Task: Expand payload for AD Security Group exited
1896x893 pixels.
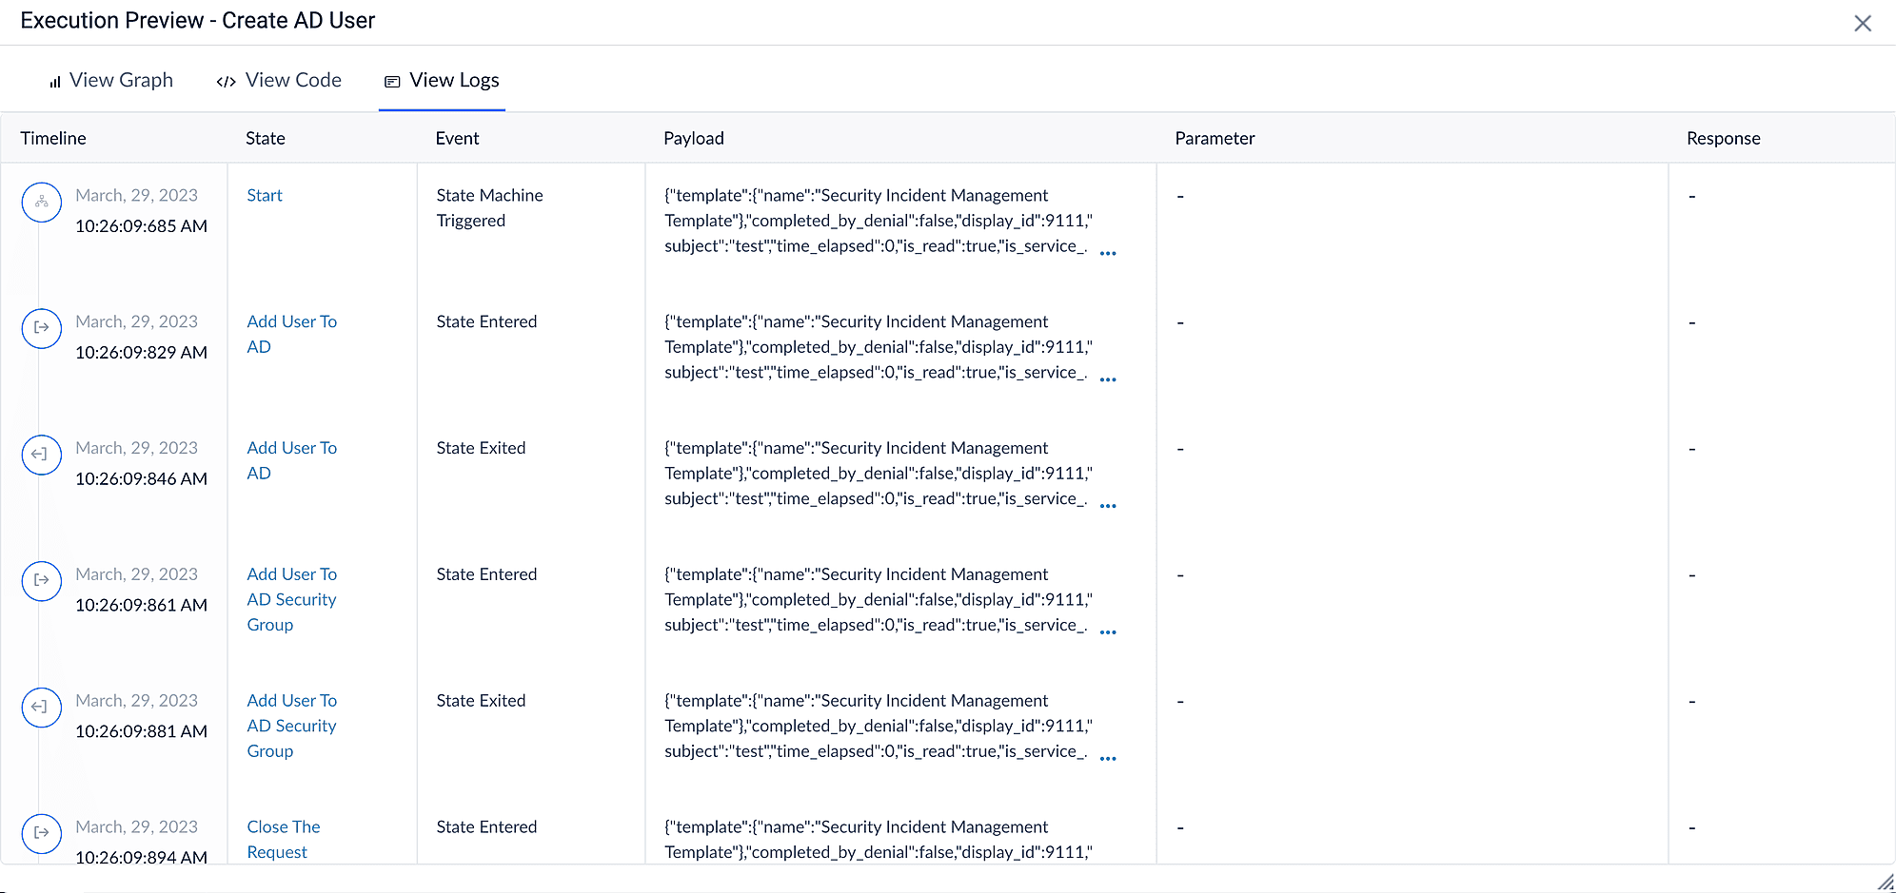Action: 1107,759
